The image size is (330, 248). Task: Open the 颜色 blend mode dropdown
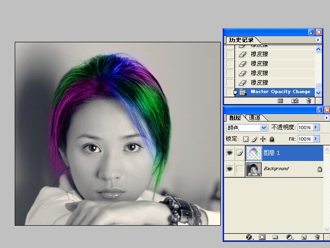coord(247,128)
